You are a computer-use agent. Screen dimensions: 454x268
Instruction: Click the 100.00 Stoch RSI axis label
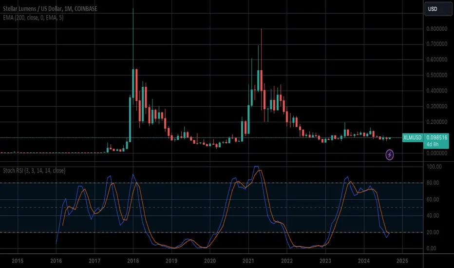(x=434, y=167)
